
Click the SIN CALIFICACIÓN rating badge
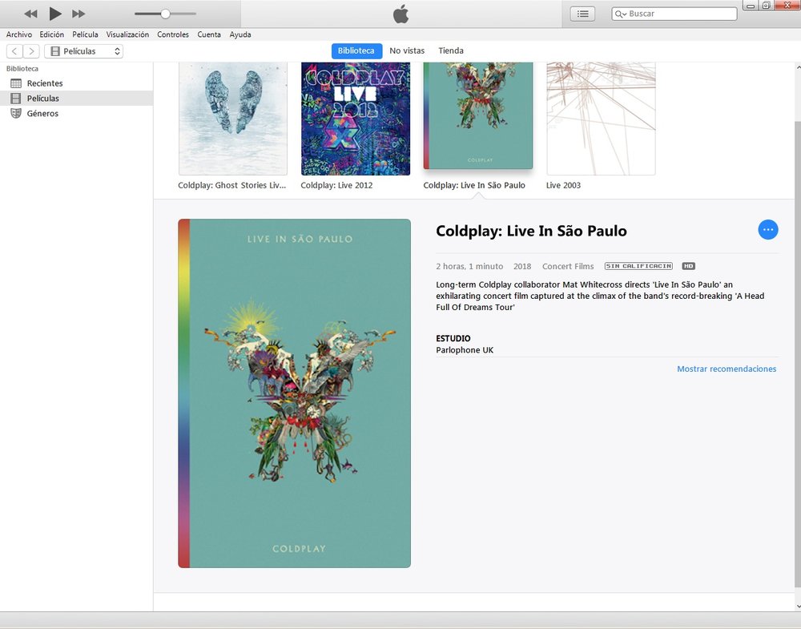click(638, 266)
